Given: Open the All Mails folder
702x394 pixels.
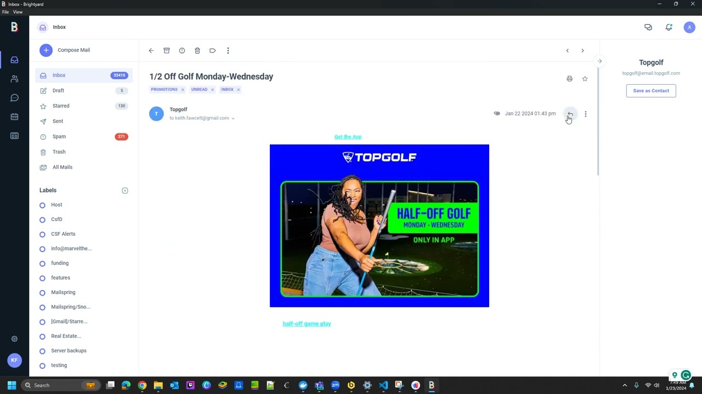Looking at the screenshot, I should coord(84,167).
